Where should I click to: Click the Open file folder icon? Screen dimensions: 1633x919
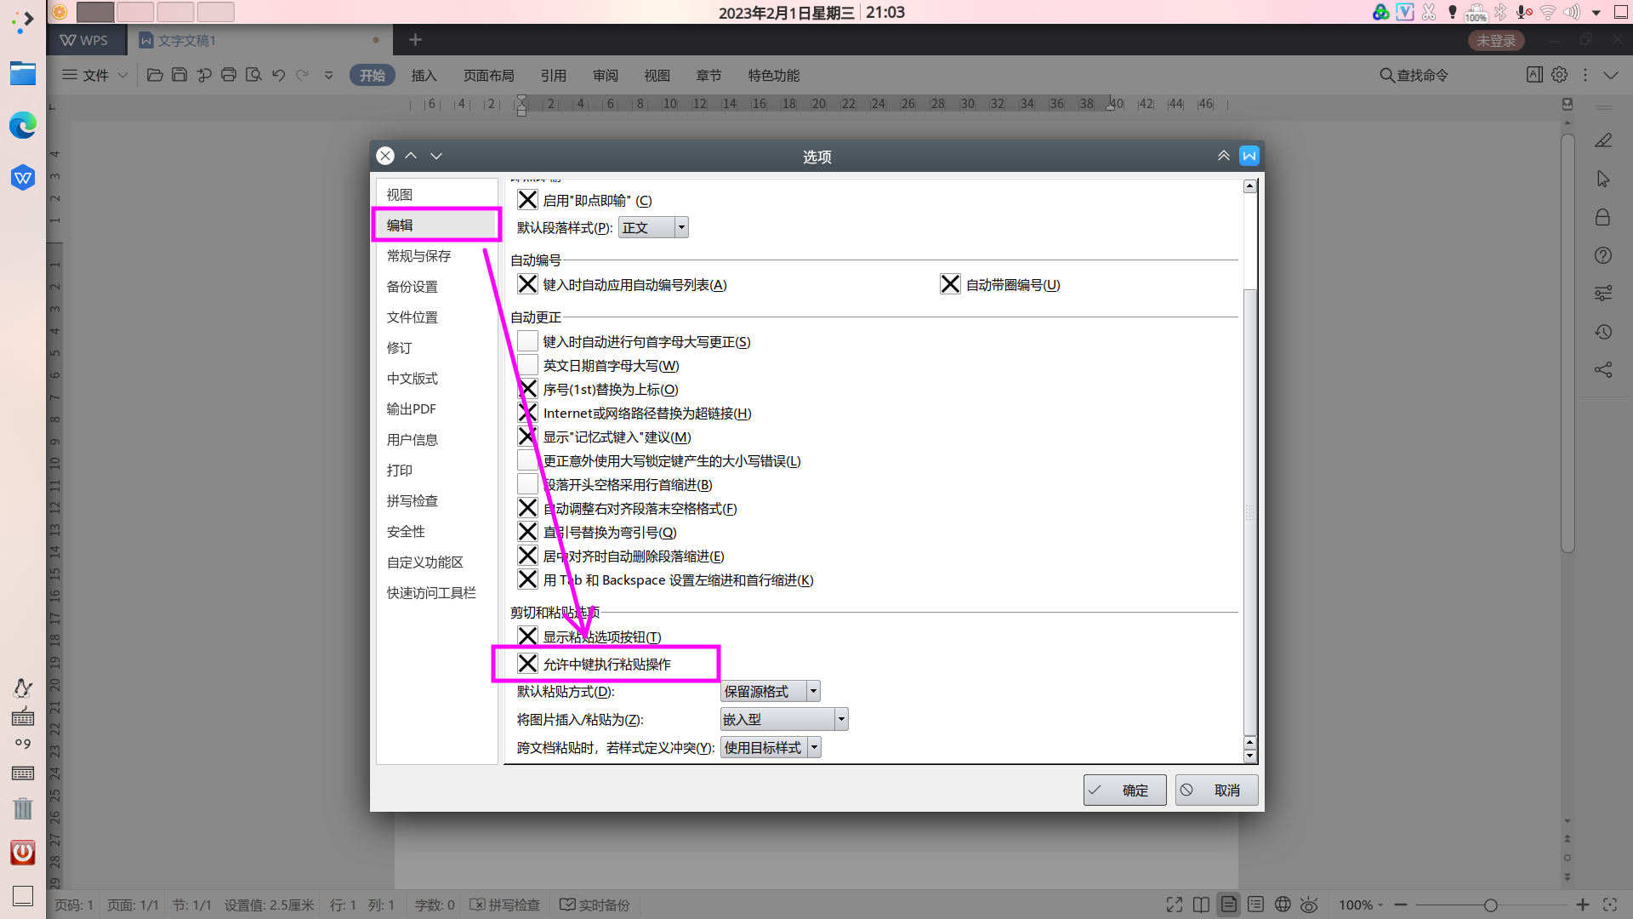click(x=155, y=75)
